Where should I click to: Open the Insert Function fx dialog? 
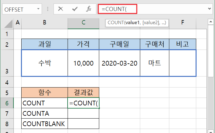(x=89, y=9)
